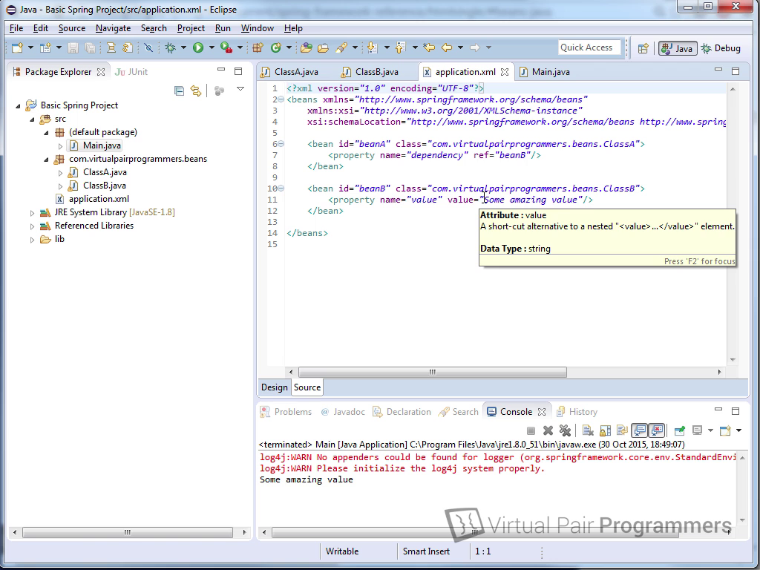Open the Run button dropdown arrow
The image size is (760, 570).
[212, 47]
